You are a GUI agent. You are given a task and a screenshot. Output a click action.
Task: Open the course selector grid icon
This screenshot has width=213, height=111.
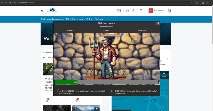click(x=119, y=11)
